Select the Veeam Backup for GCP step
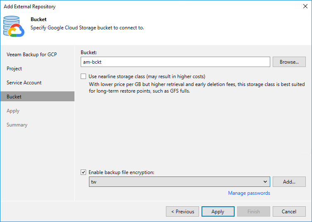The height and width of the screenshot is (222, 312). [x=31, y=55]
